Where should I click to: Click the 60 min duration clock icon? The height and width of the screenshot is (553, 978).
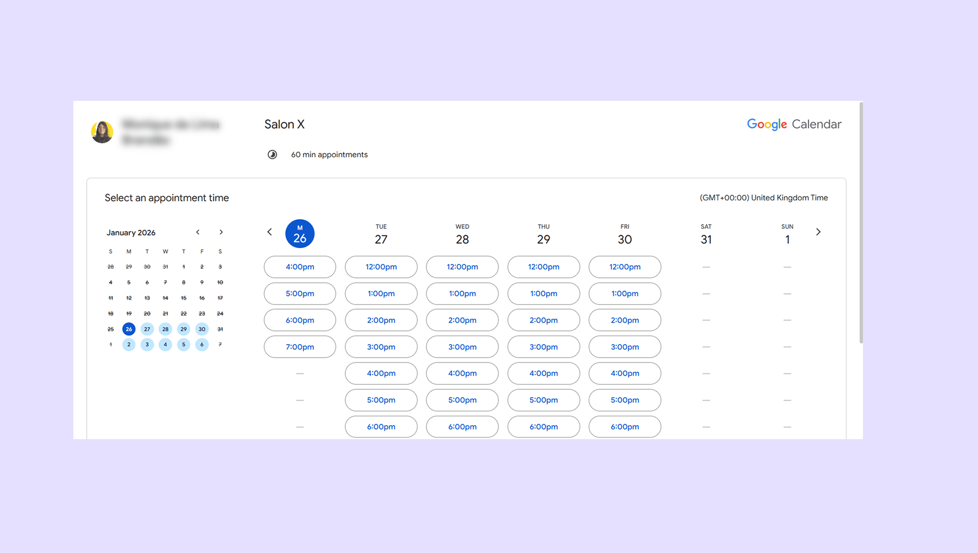coord(272,155)
